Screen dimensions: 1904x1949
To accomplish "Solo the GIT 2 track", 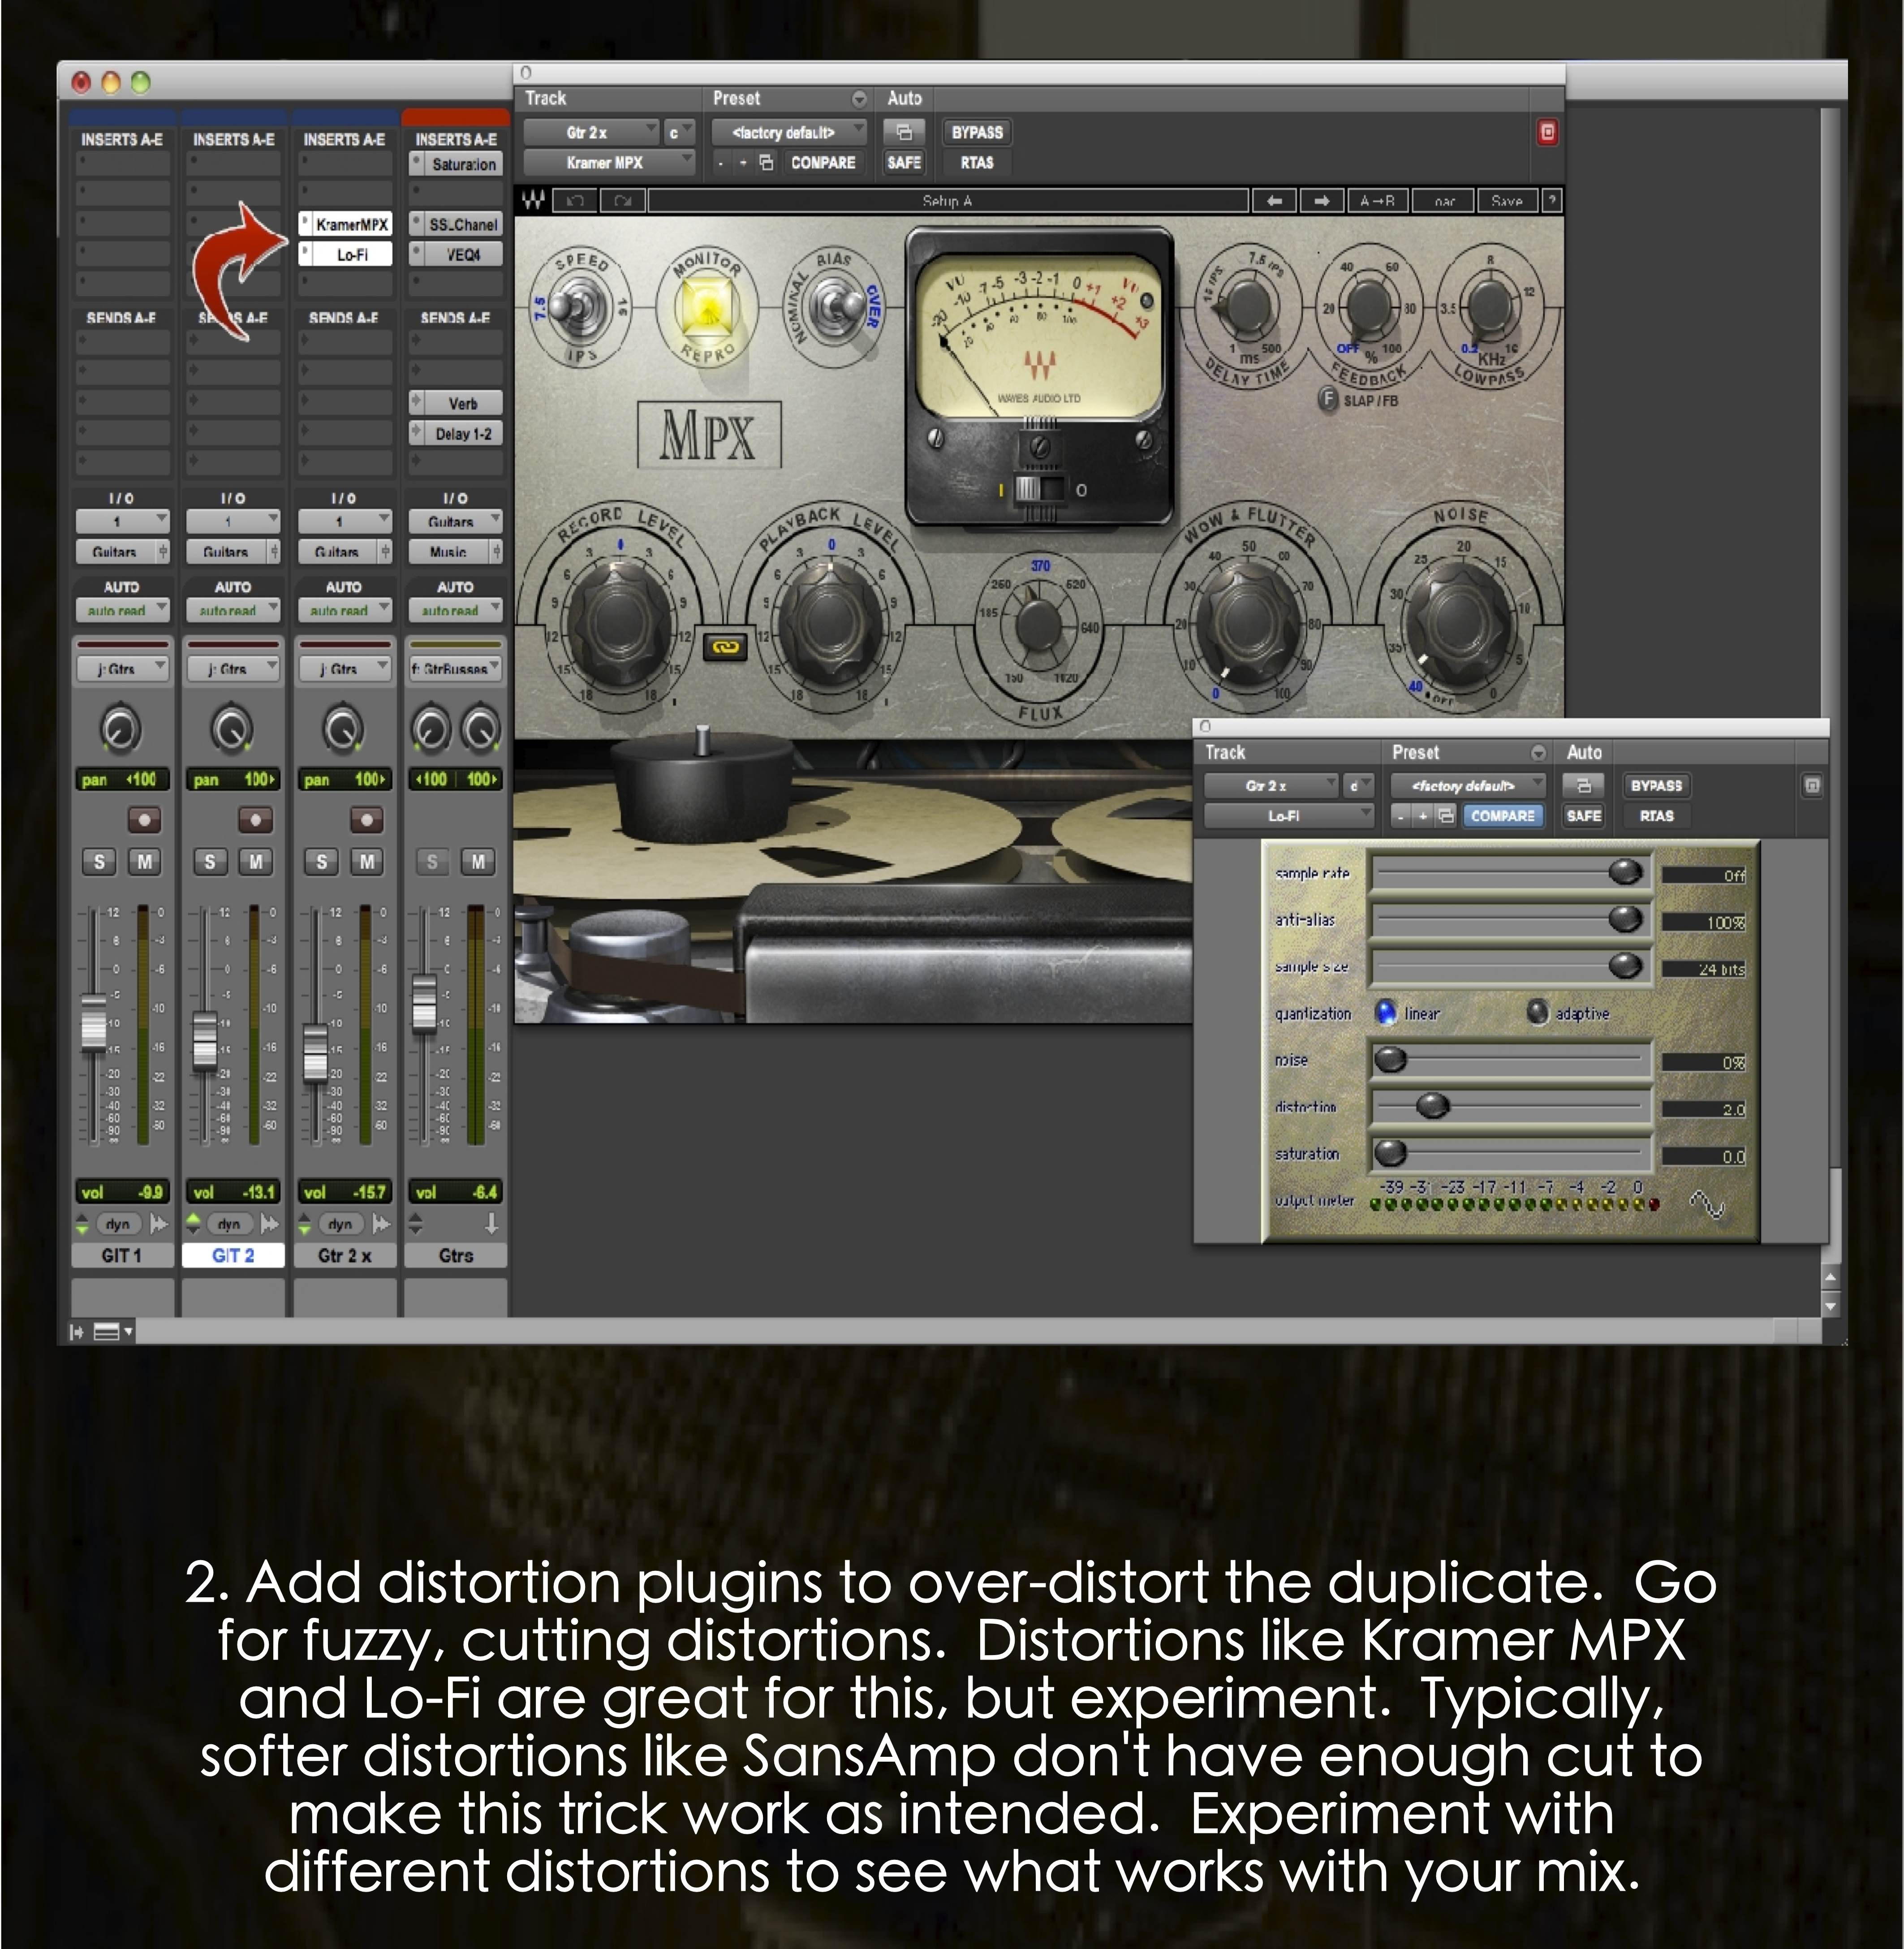I will point(210,861).
